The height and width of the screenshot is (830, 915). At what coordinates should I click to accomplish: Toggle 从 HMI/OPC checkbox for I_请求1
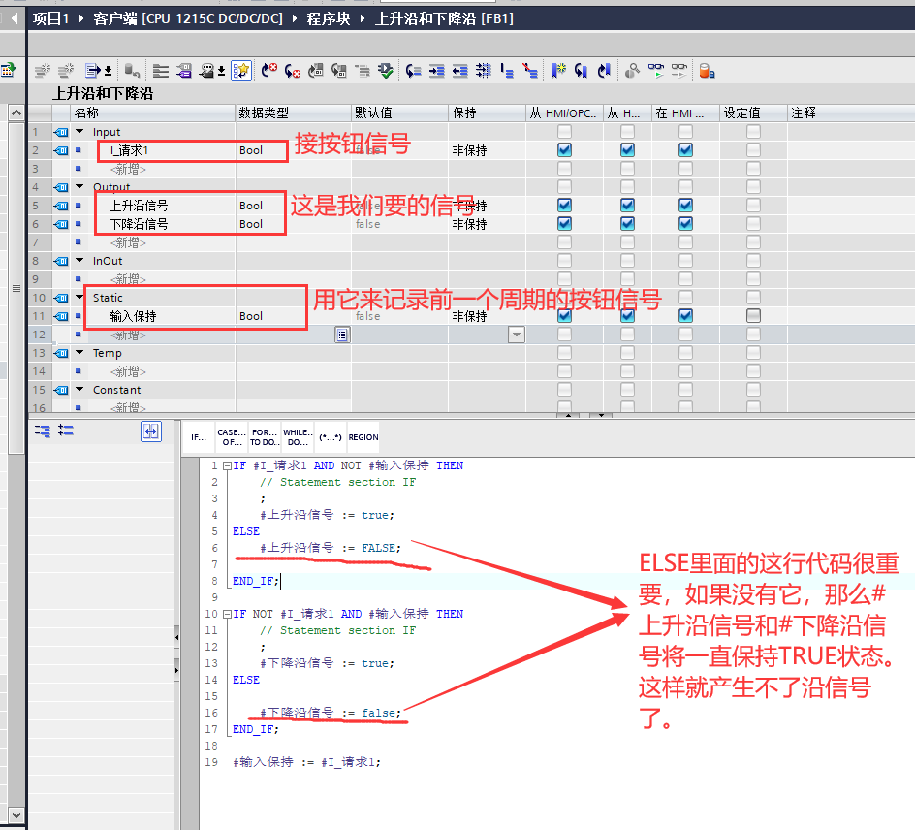click(x=563, y=150)
